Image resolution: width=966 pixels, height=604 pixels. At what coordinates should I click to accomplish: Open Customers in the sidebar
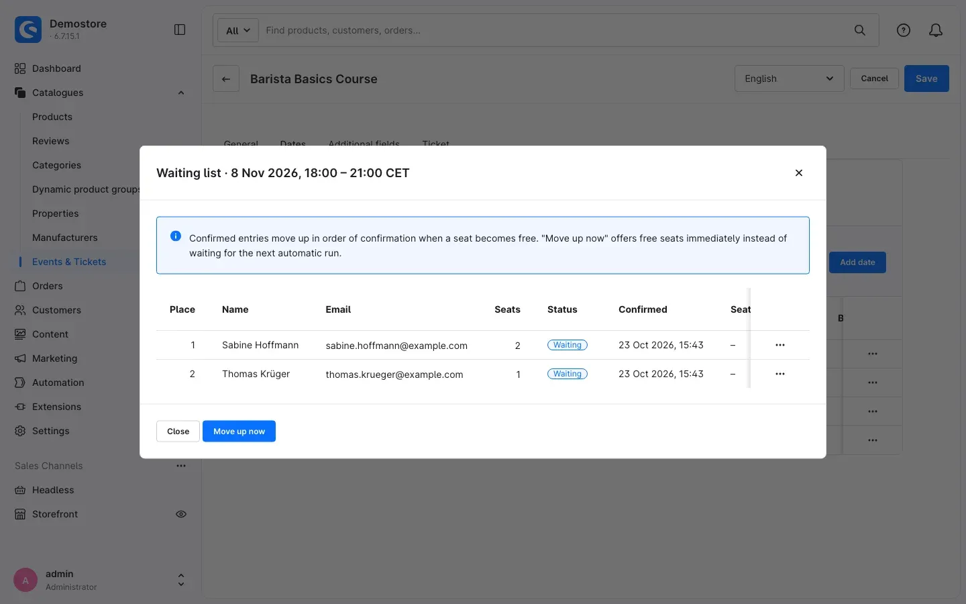(x=56, y=310)
